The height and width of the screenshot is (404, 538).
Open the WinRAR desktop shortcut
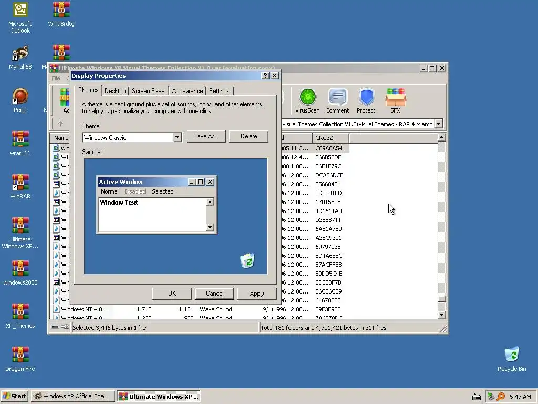(20, 187)
